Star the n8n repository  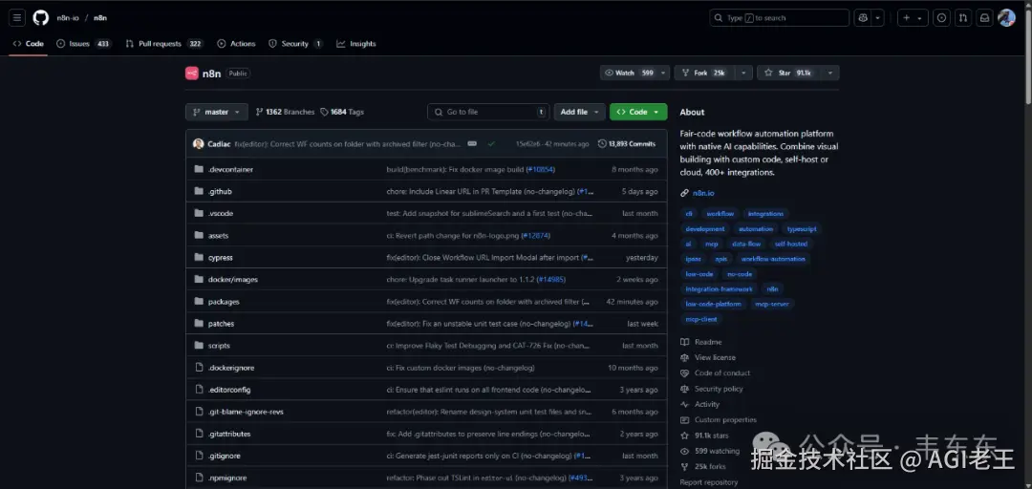[789, 73]
